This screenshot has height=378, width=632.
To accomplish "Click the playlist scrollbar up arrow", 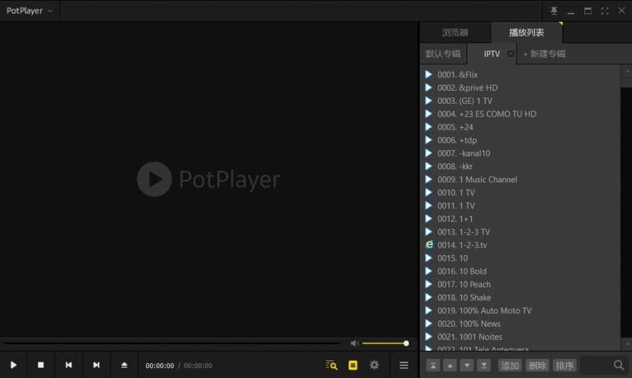I will tap(627, 71).
